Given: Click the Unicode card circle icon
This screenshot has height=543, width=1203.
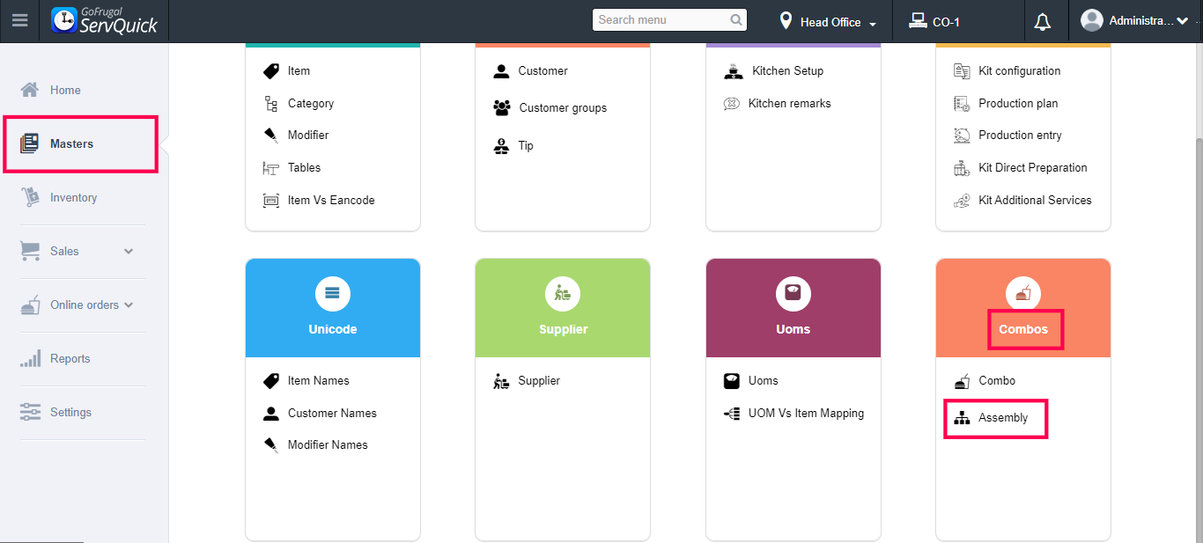Looking at the screenshot, I should 333,294.
